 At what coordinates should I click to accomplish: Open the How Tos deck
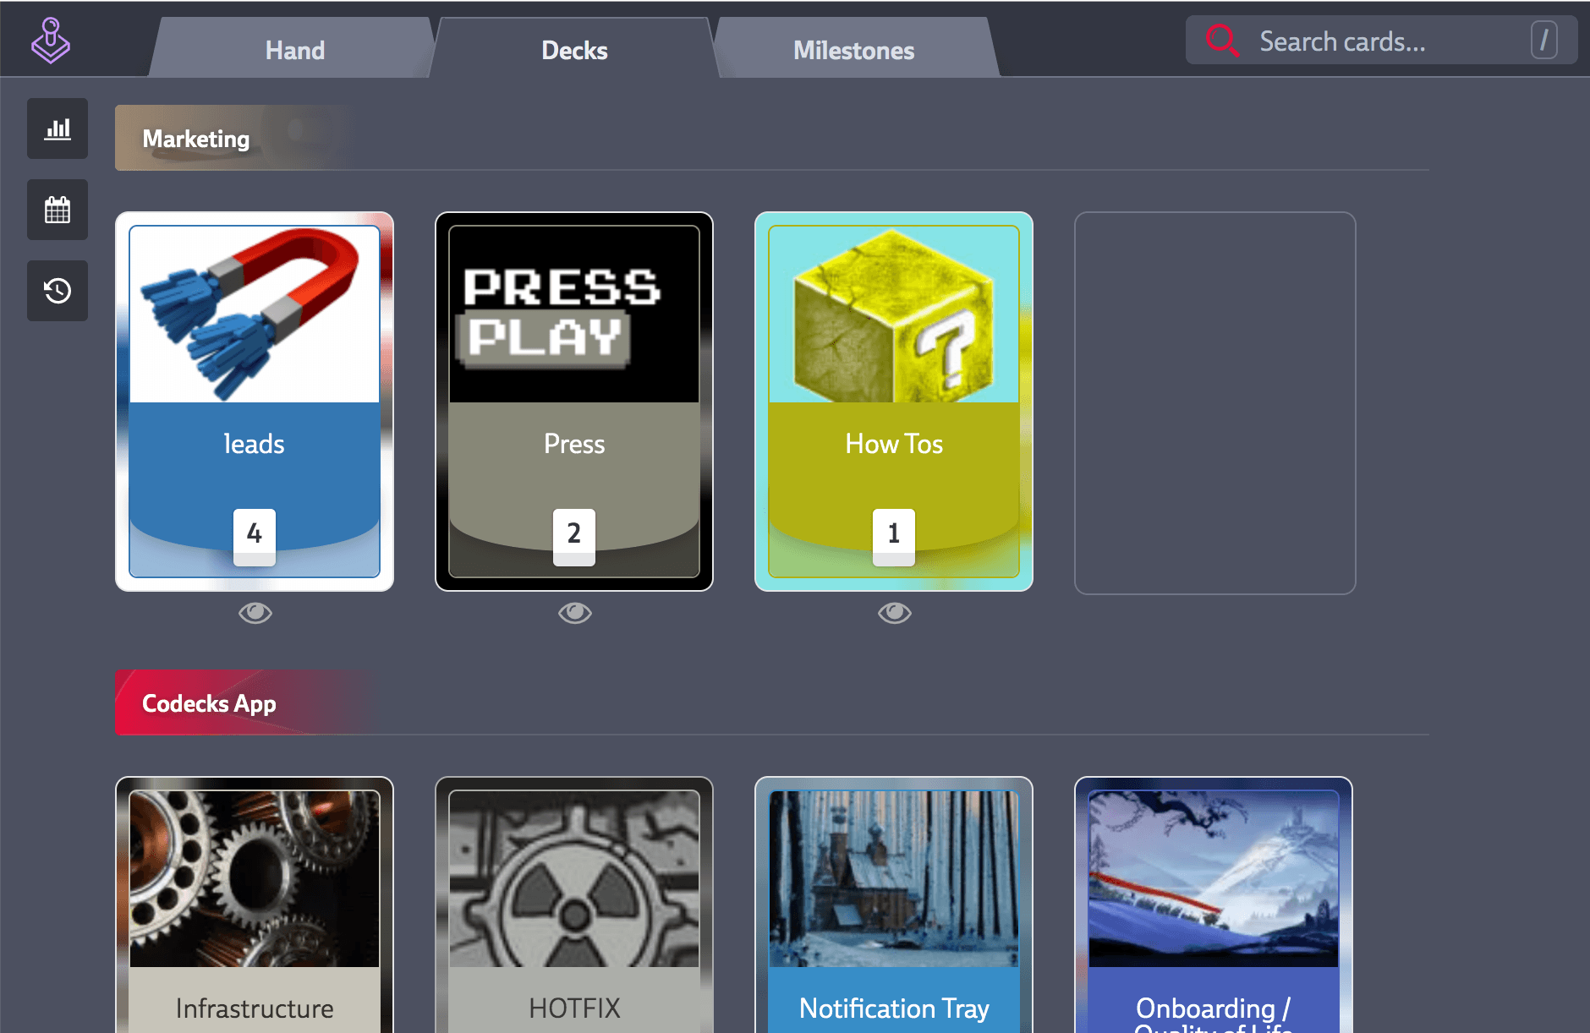[894, 402]
